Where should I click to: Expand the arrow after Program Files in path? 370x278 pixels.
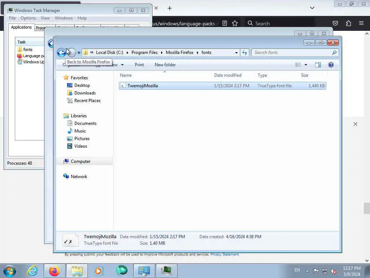pyautogui.click(x=162, y=53)
